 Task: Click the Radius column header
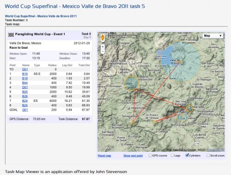[52, 65]
